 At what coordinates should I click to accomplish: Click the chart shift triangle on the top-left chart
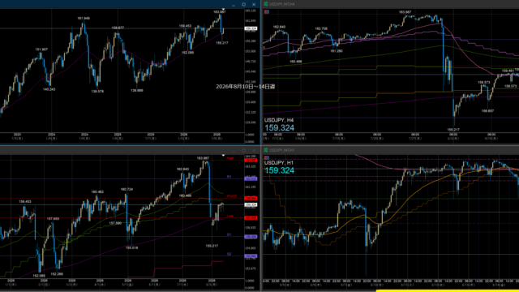pyautogui.click(x=224, y=9)
